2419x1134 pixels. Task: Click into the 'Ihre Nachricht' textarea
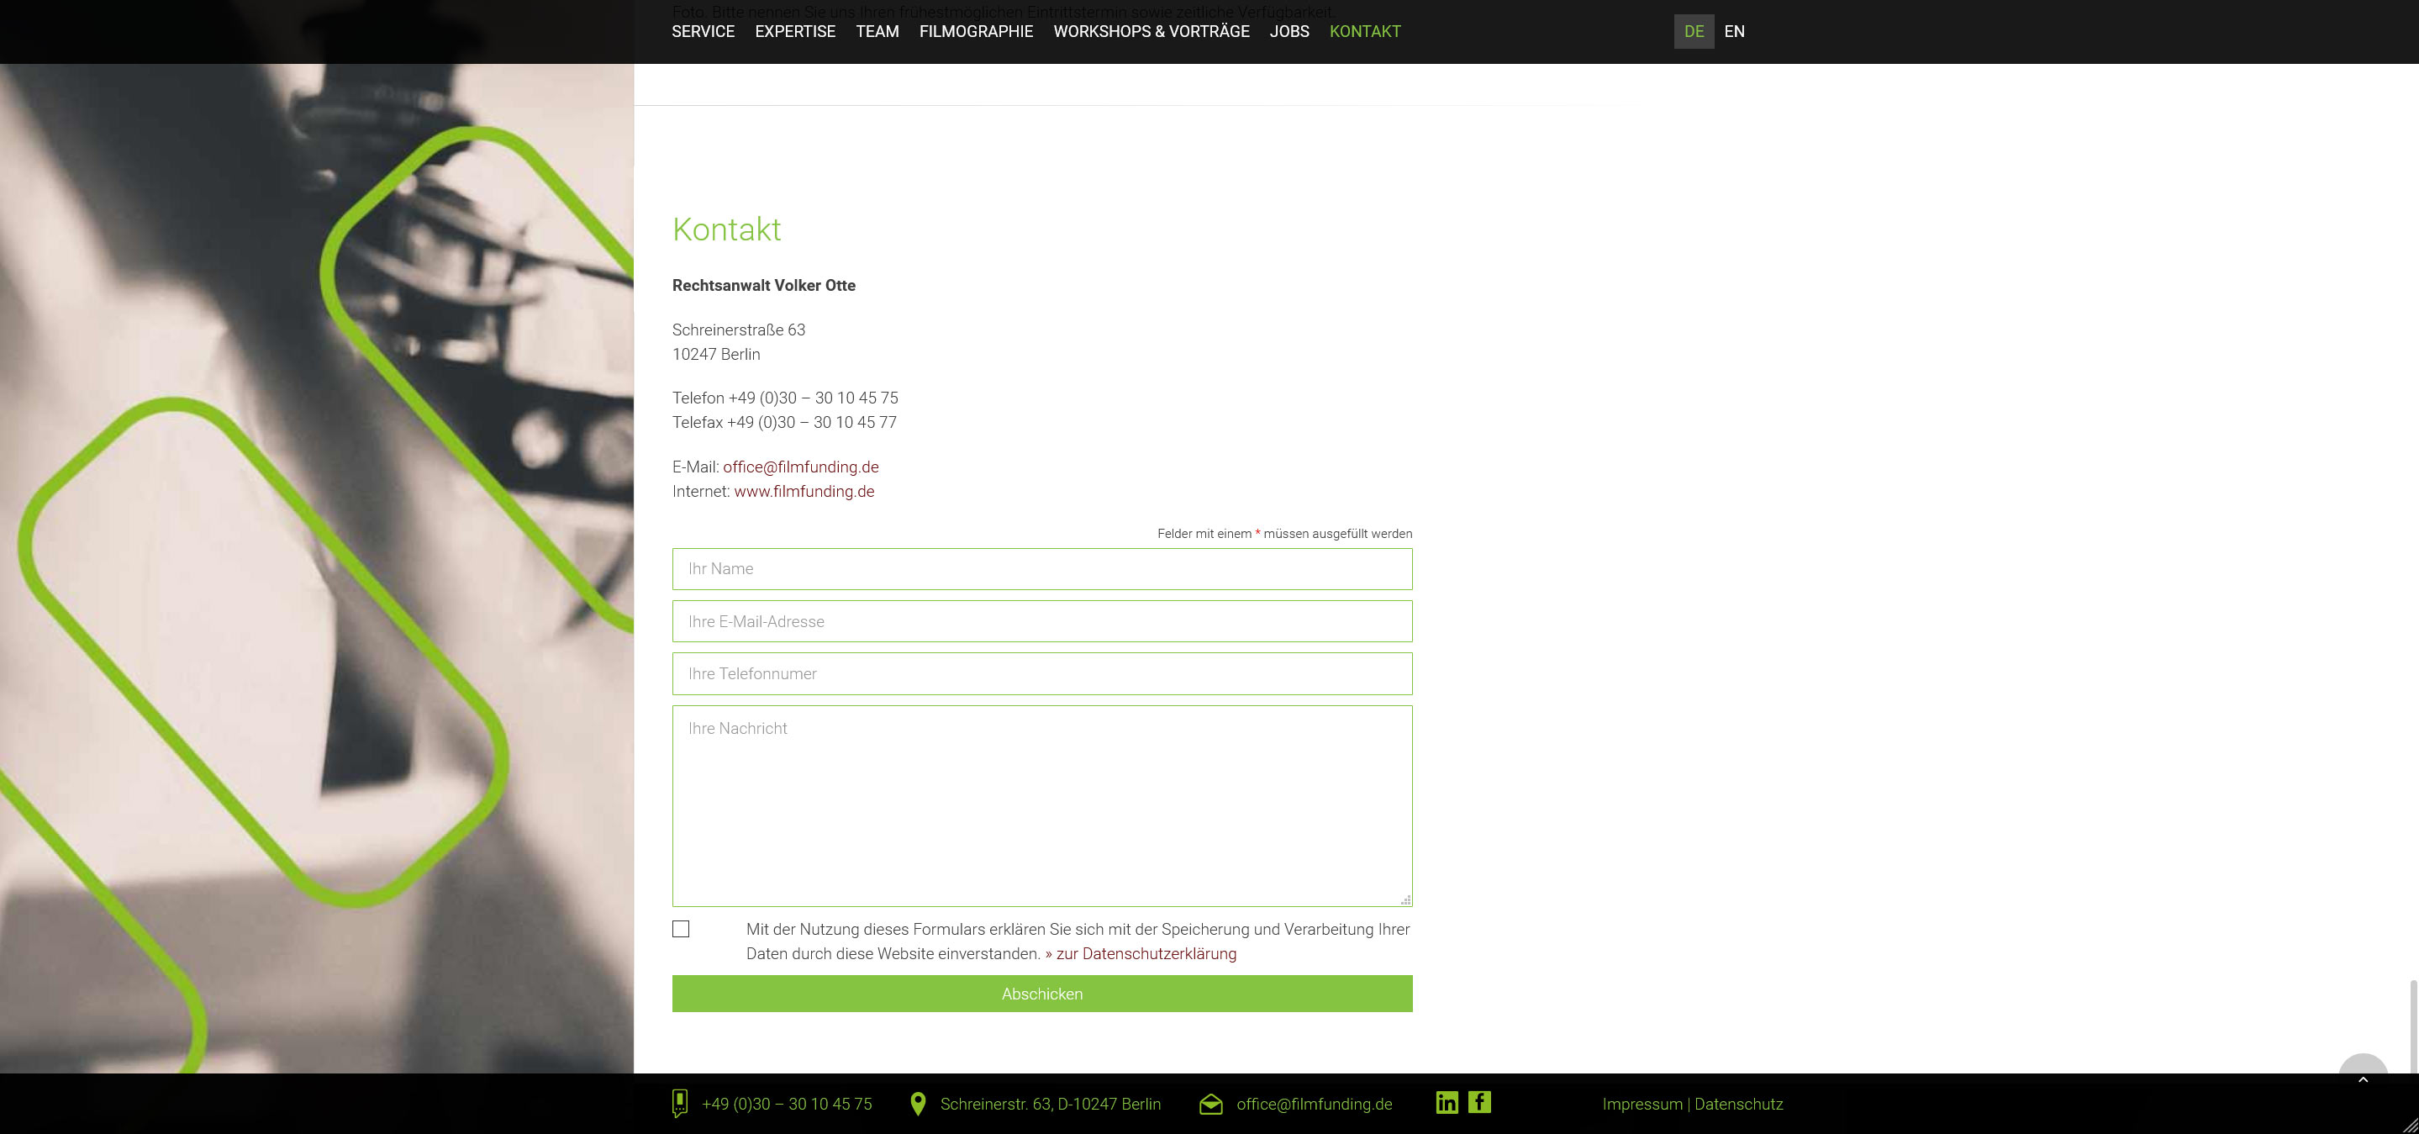(x=1042, y=806)
